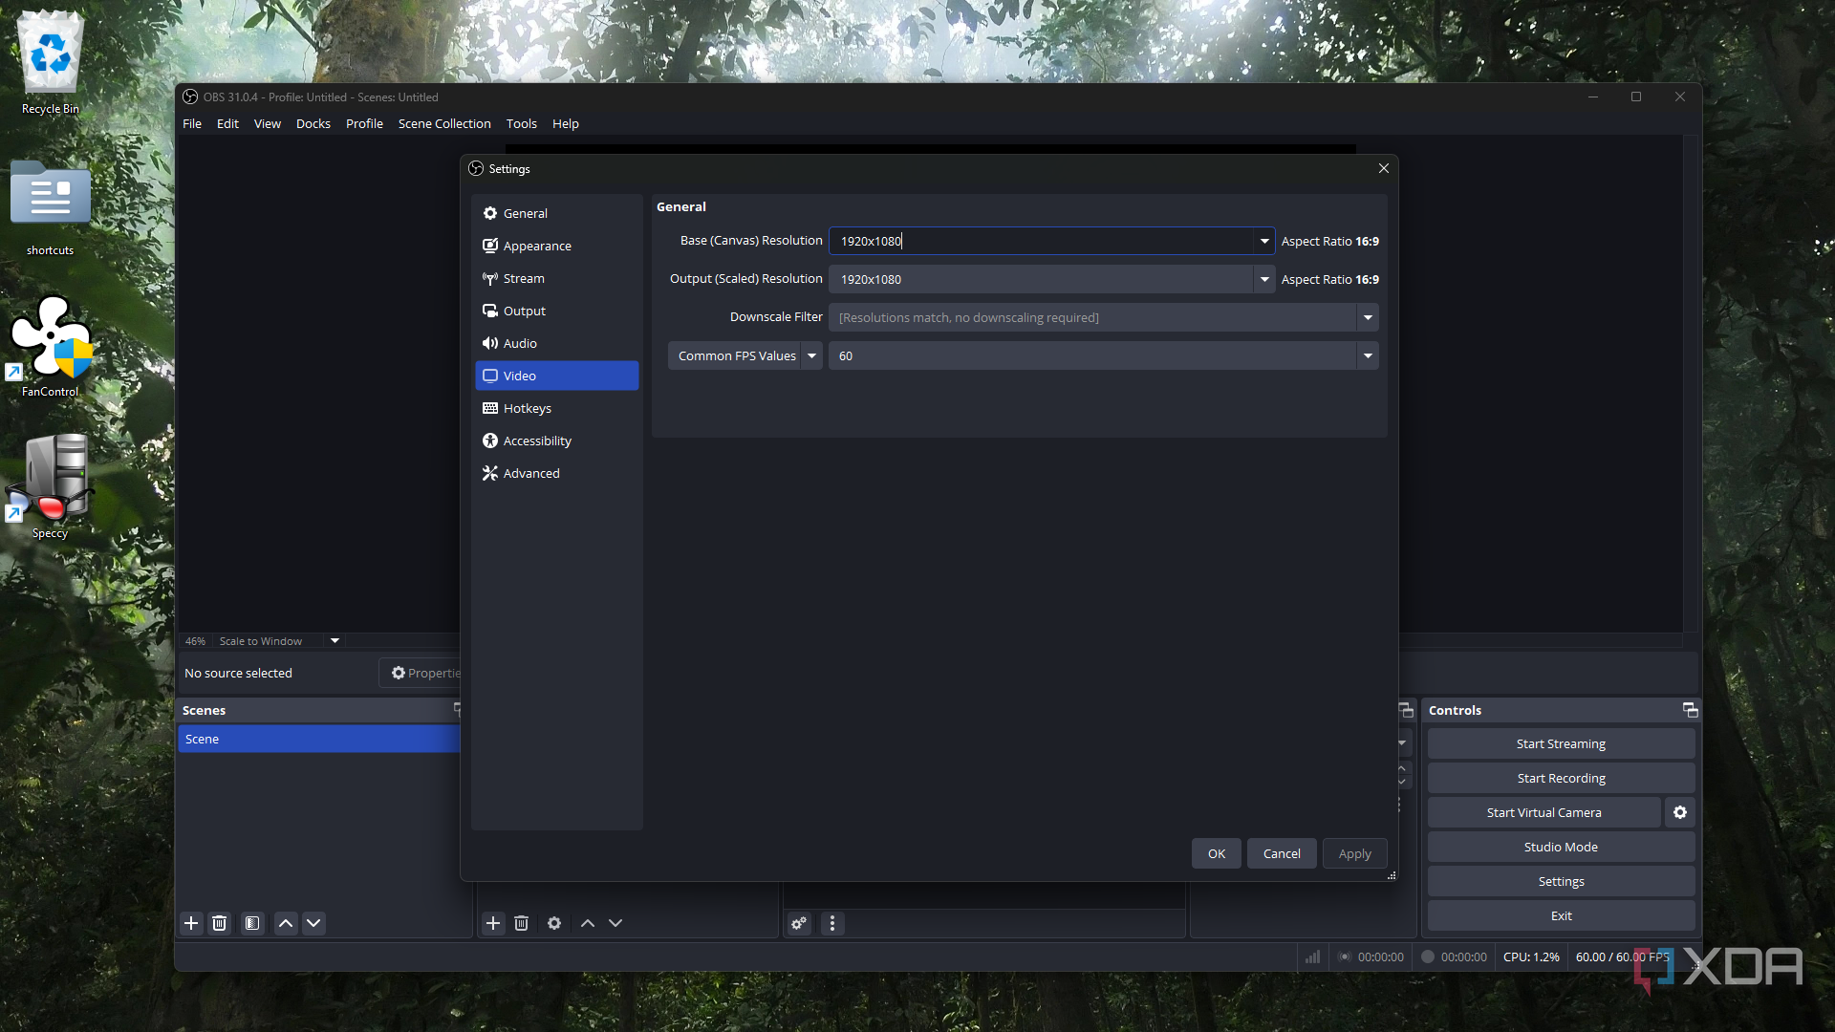Open audio mixer three-dot menu
This screenshot has width=1835, height=1032.
832,923
